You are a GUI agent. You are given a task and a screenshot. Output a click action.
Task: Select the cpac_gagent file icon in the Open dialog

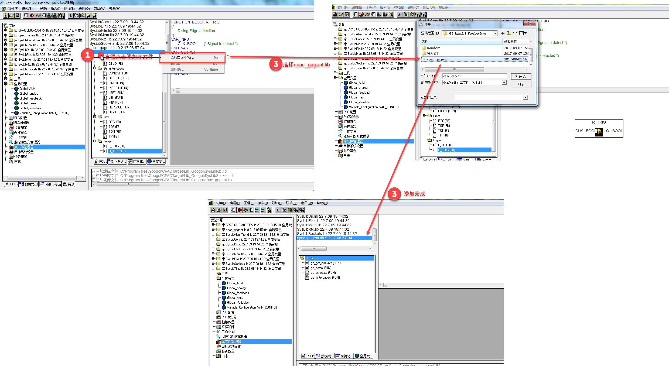[424, 59]
